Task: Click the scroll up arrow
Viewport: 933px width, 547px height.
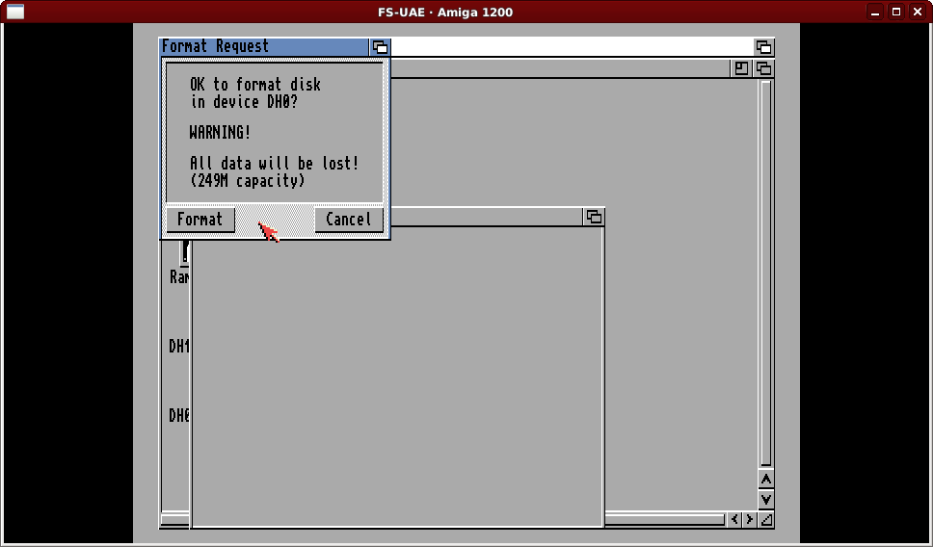Action: pyautogui.click(x=766, y=480)
